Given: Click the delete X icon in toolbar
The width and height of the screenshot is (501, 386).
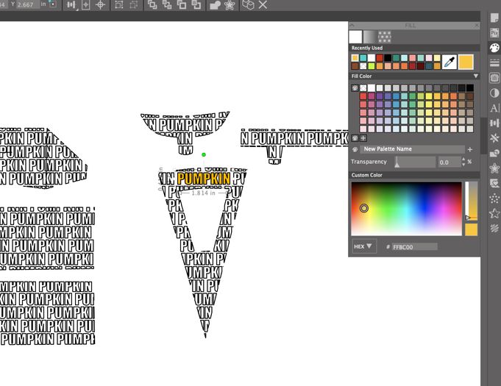Looking at the screenshot, I should pyautogui.click(x=263, y=5).
